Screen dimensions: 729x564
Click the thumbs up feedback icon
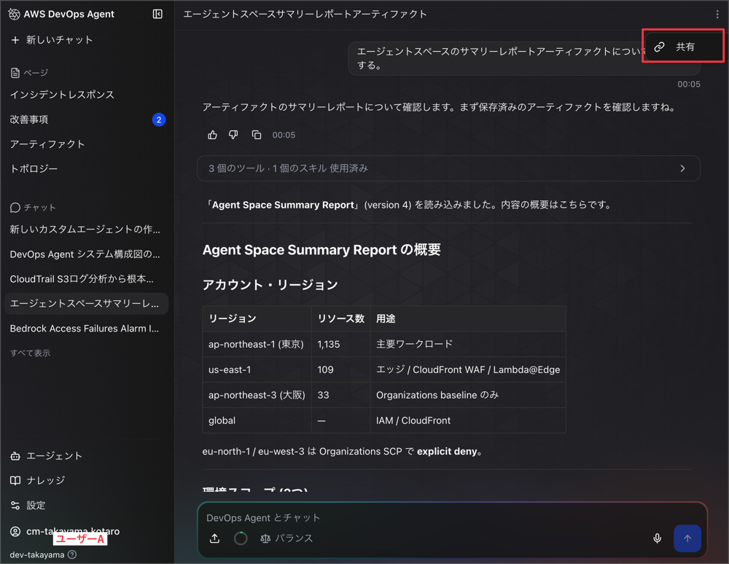[212, 135]
